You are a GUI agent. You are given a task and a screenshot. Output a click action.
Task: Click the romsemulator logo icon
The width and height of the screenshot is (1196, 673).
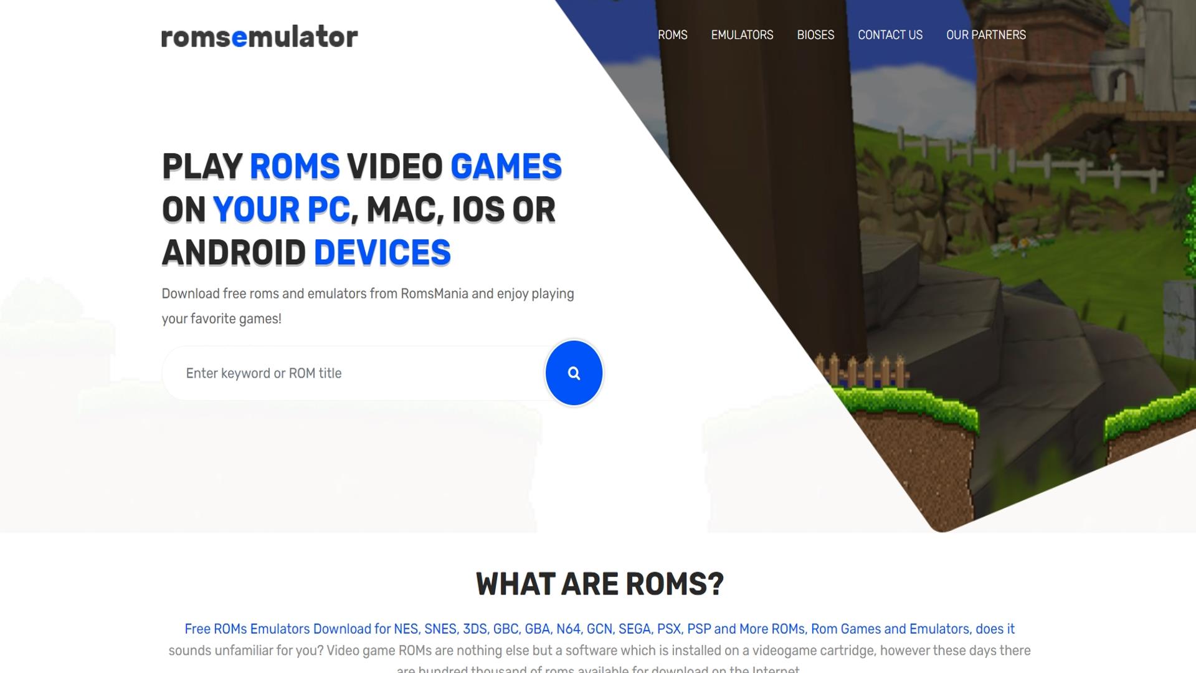click(x=259, y=36)
